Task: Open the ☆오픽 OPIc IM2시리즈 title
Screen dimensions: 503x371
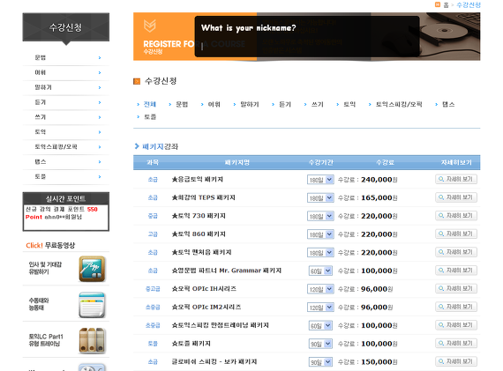Action: pos(206,308)
